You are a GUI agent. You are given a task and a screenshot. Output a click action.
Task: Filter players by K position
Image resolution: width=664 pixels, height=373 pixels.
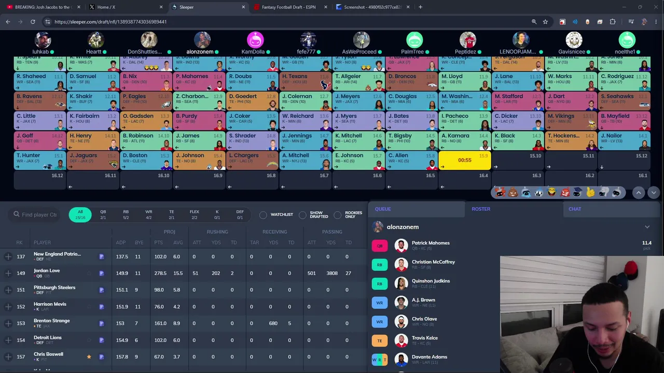point(217,214)
